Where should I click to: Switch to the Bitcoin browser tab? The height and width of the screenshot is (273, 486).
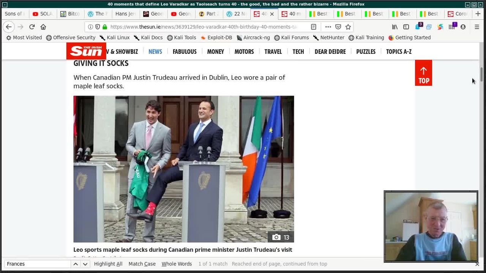point(70,14)
